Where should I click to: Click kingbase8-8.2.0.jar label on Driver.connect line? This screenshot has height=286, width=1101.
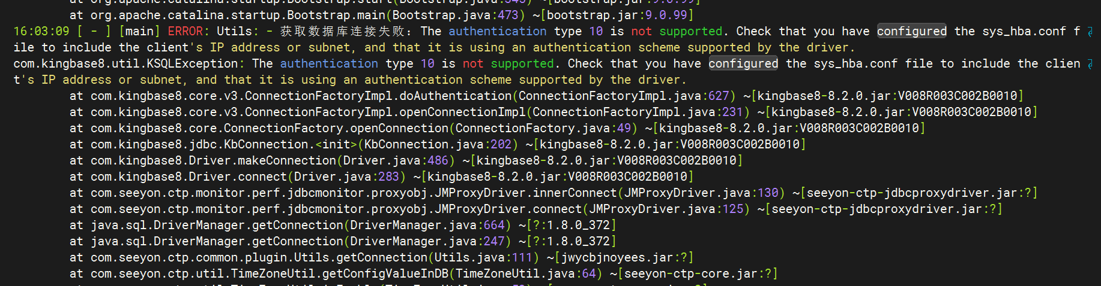[x=557, y=177]
